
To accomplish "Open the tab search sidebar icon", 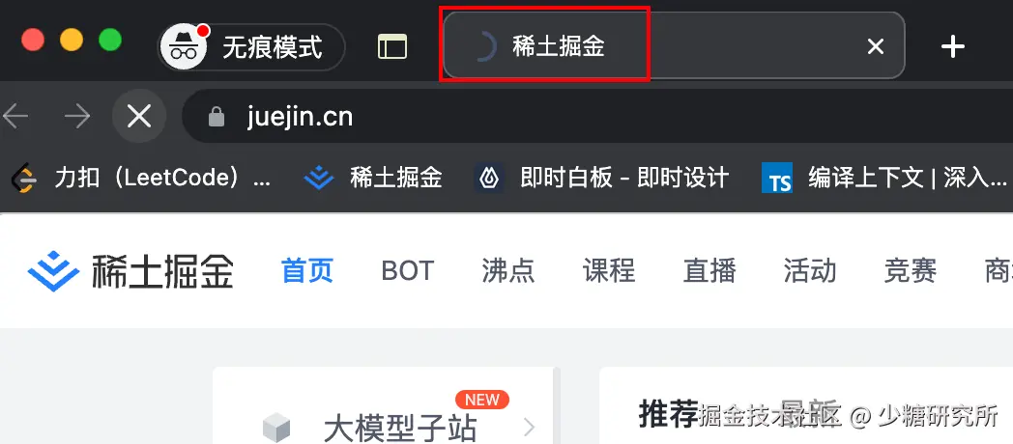I will click(x=392, y=46).
